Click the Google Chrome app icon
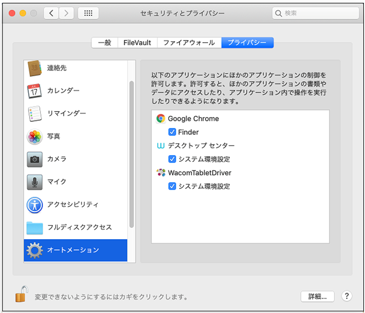Viewport: 365px width, 313px height. pos(161,118)
